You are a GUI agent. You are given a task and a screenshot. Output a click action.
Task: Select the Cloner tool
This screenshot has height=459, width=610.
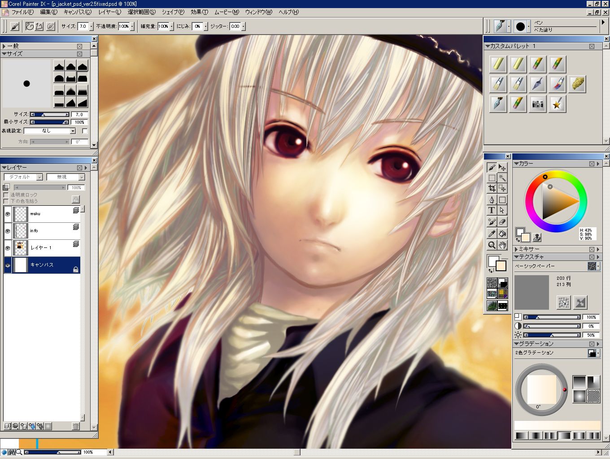[492, 222]
